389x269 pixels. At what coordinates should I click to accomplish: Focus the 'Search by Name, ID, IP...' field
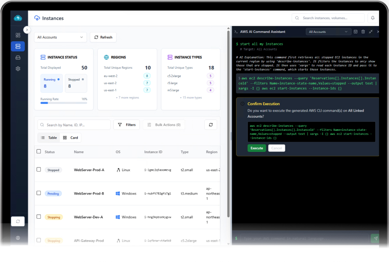tap(74, 125)
